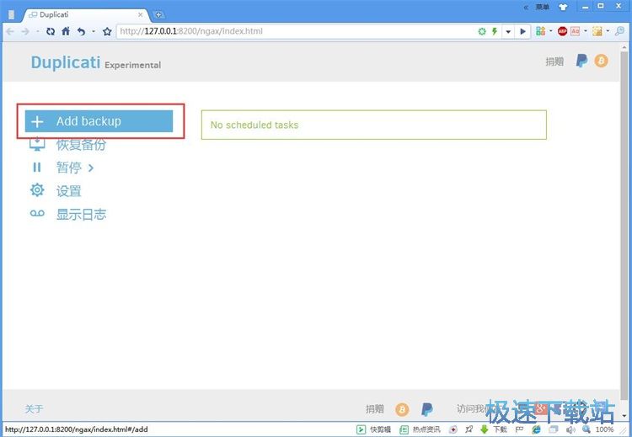Open 恢复备份 restore backup
The width and height of the screenshot is (632, 437).
click(x=81, y=145)
